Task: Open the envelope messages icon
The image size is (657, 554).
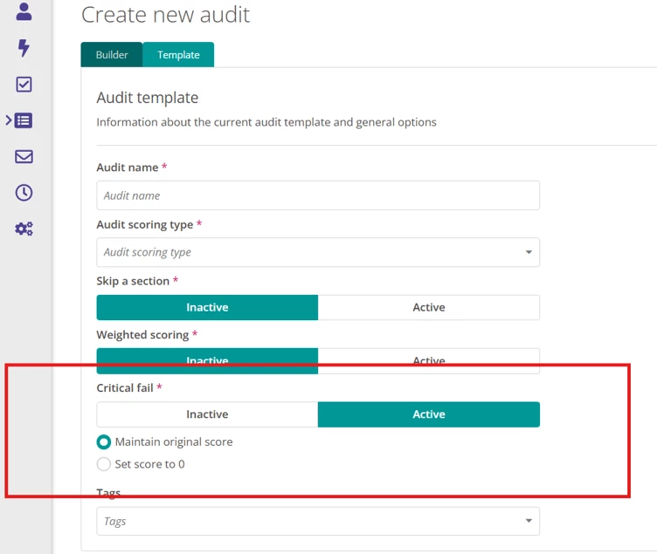Action: [x=24, y=156]
